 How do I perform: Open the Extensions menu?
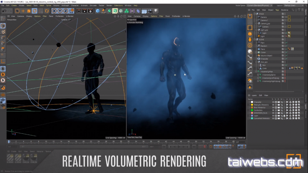pos(118,5)
